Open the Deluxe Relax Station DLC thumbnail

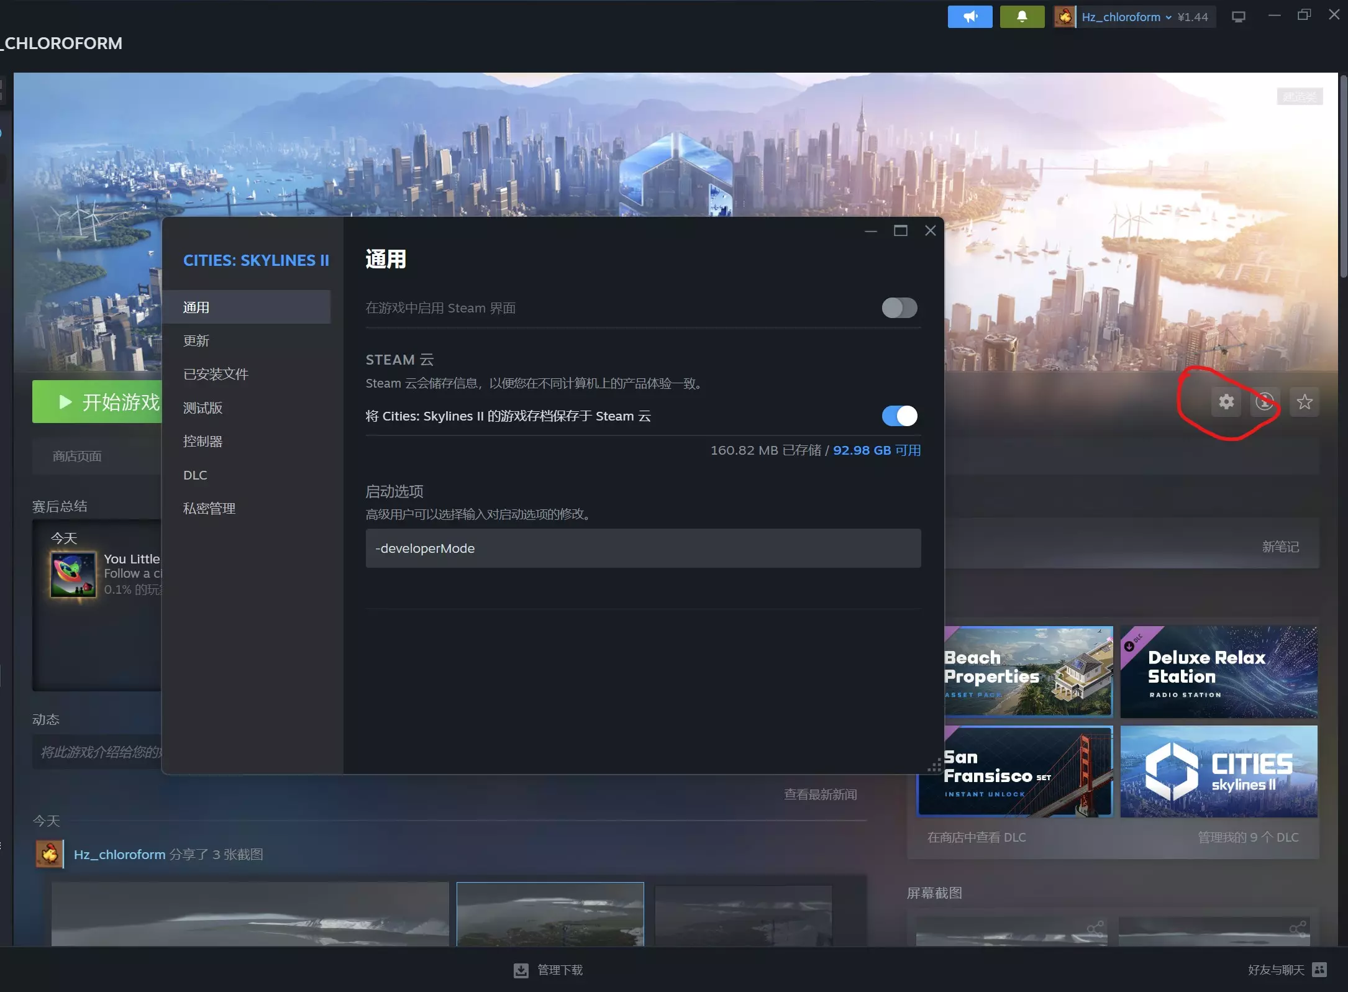1218,671
